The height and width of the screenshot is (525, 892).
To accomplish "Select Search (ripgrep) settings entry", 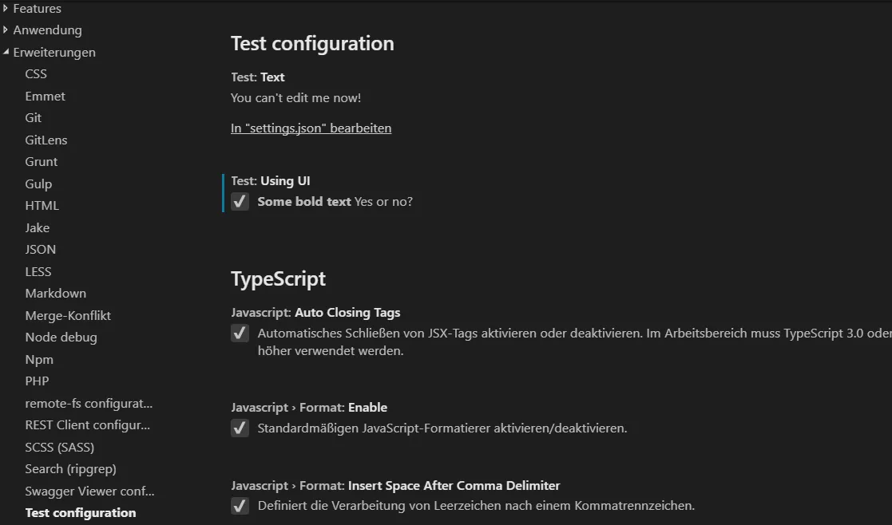I will tap(70, 469).
